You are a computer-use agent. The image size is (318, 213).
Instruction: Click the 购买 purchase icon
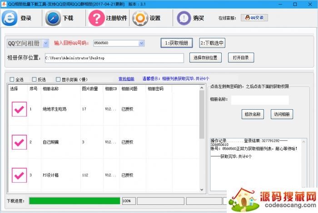(184, 18)
